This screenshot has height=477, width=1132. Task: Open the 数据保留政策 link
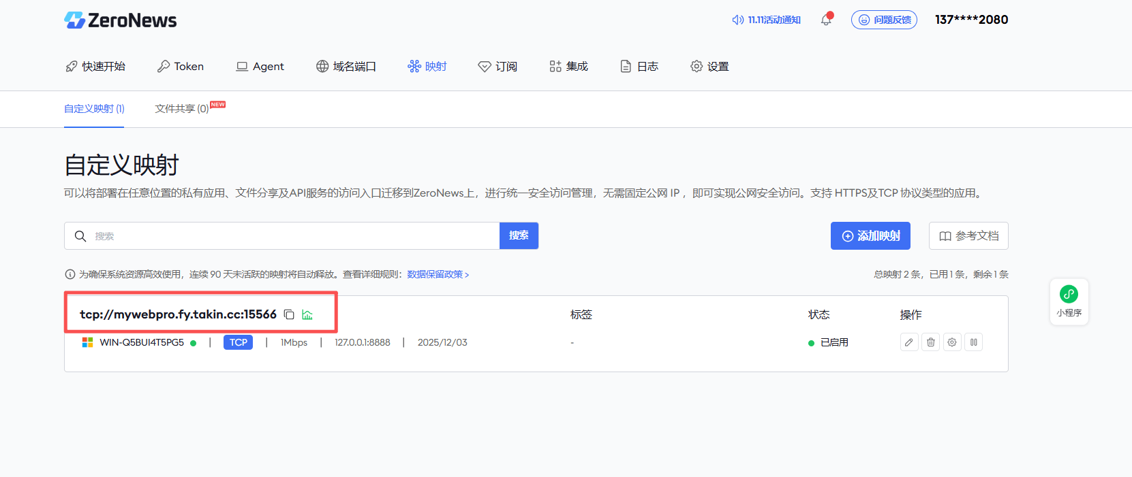point(438,274)
